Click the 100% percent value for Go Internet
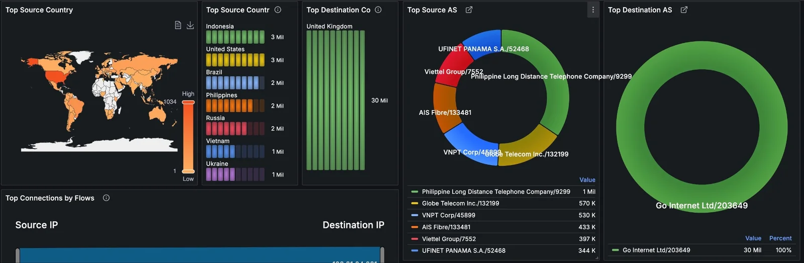 click(x=783, y=250)
